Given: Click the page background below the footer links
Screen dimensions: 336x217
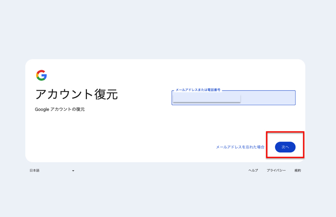Looking at the screenshot, I should point(168,196).
